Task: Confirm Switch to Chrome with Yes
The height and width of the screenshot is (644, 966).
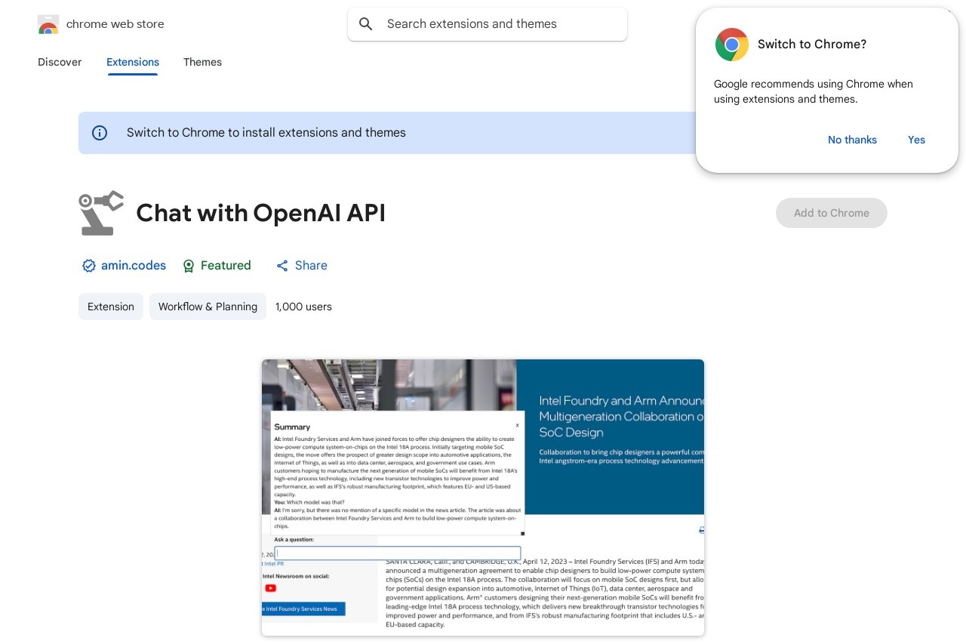Action: pyautogui.click(x=916, y=140)
